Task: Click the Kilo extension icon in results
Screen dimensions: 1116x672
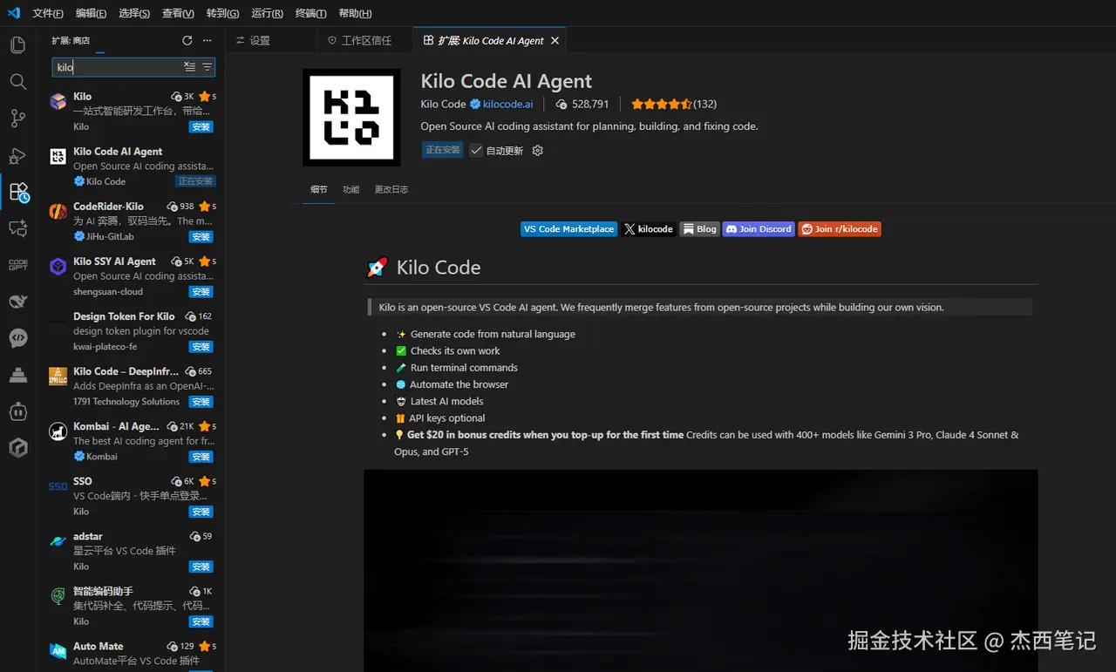Action: tap(58, 102)
